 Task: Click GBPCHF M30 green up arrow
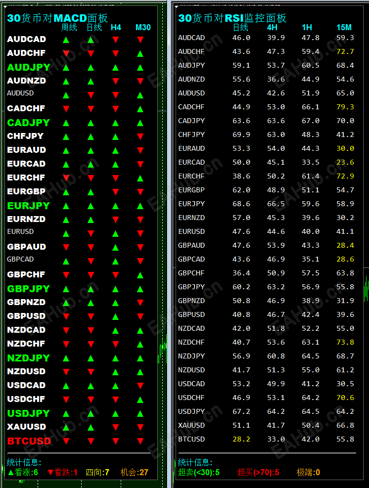click(140, 275)
